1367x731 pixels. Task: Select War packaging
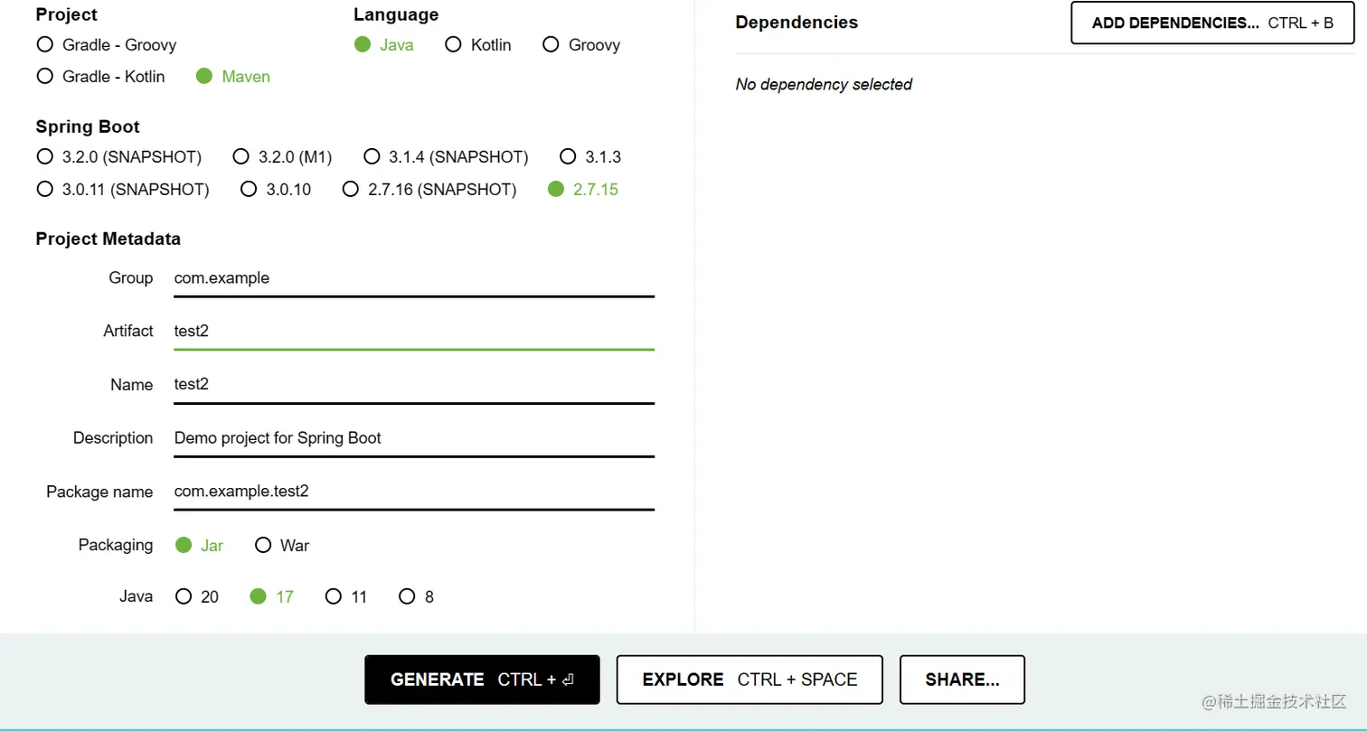[x=282, y=545]
